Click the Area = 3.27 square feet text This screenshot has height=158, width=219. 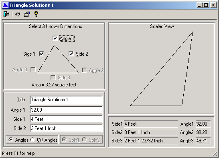pos(54,85)
